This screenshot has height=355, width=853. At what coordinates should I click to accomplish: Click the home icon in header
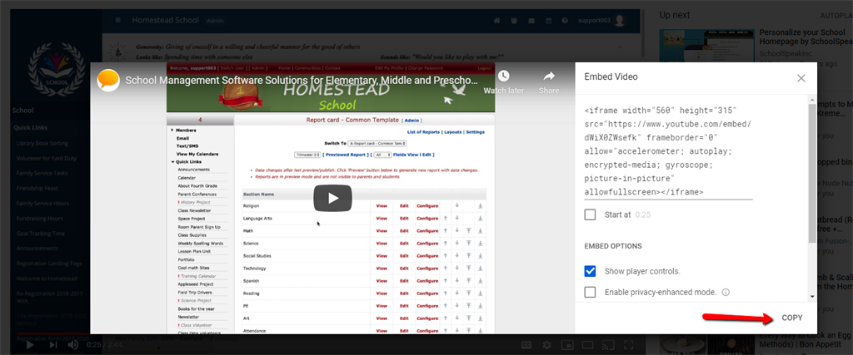tap(496, 21)
